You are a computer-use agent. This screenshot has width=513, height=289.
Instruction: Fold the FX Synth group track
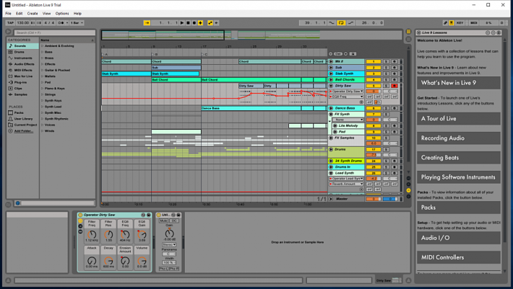coord(331,114)
